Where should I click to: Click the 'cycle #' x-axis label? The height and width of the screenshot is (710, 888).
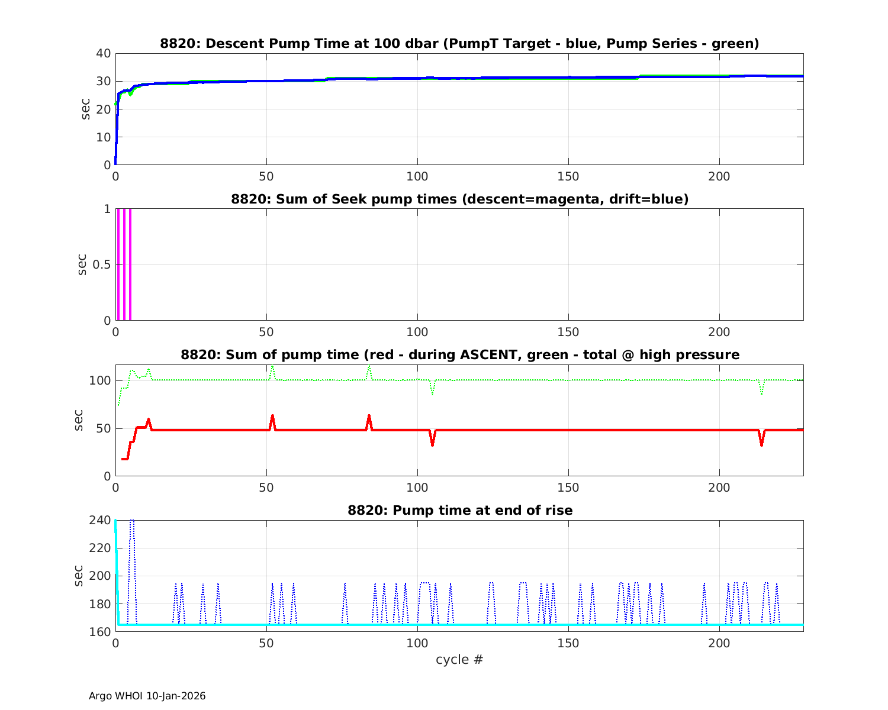click(459, 660)
